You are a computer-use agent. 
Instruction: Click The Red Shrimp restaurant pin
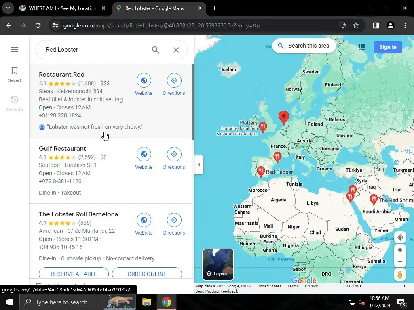click(x=374, y=199)
